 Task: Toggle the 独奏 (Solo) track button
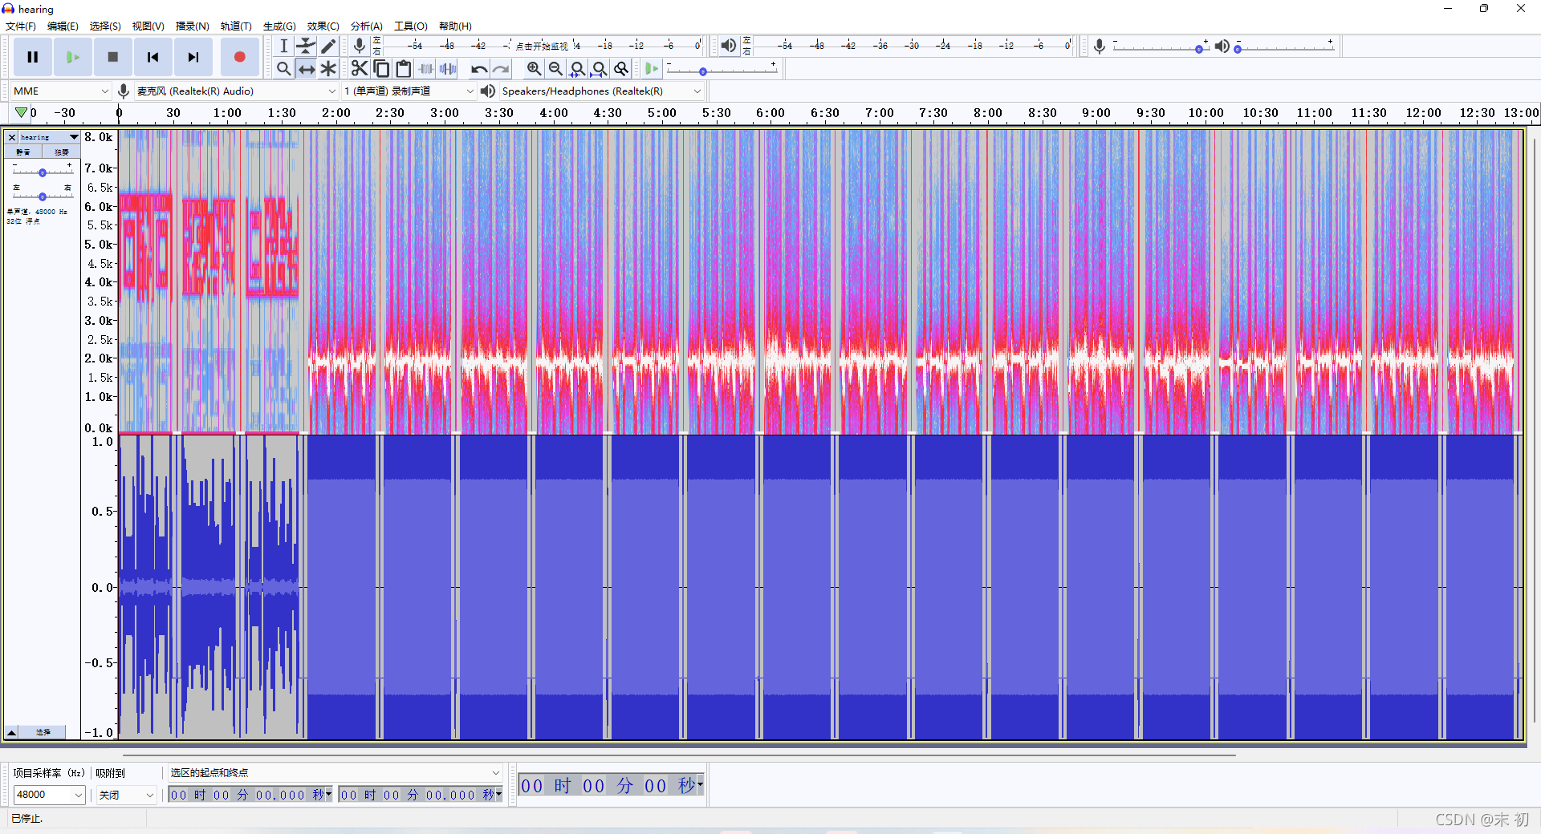(x=61, y=152)
